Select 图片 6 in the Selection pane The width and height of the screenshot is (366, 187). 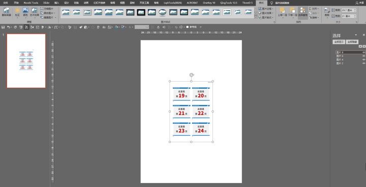point(340,56)
